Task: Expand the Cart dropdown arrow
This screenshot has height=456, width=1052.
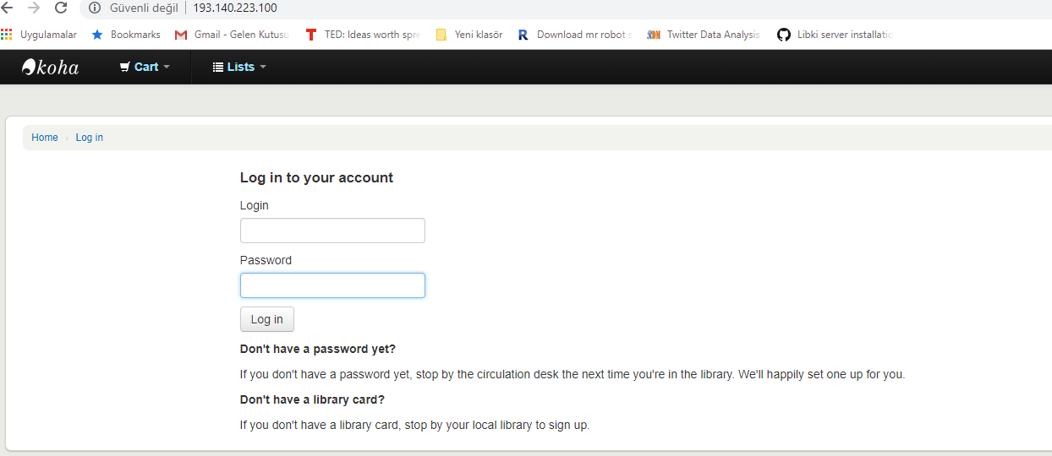Action: tap(167, 67)
